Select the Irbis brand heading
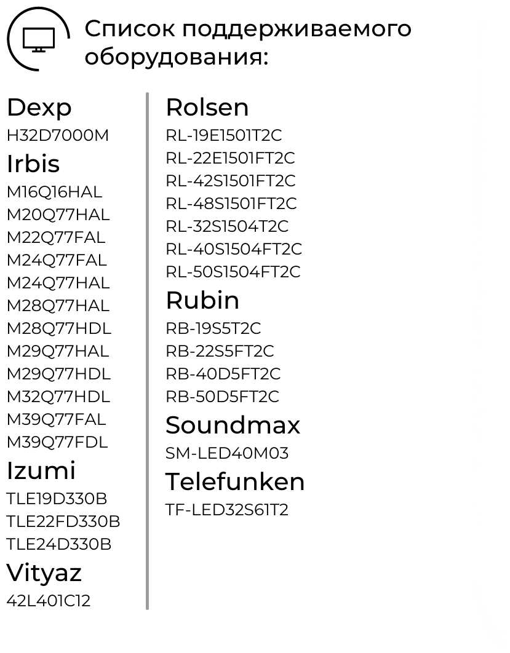 point(33,164)
